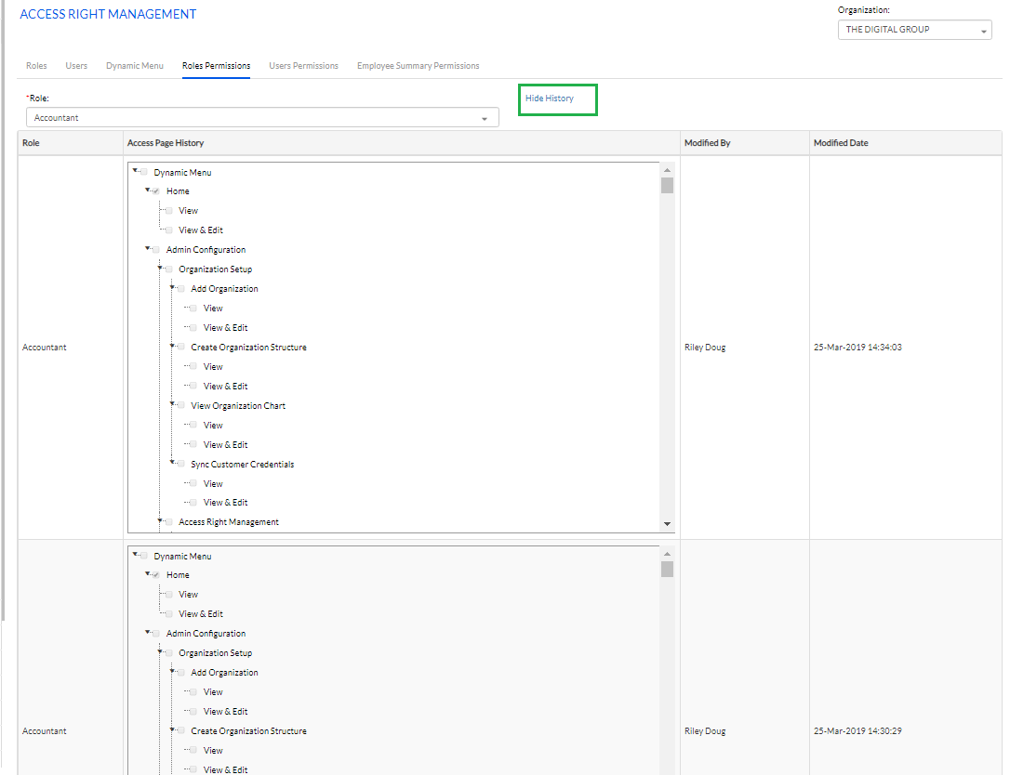1010x775 pixels.
Task: Toggle the Home checkbox in top history tree
Action: point(156,191)
